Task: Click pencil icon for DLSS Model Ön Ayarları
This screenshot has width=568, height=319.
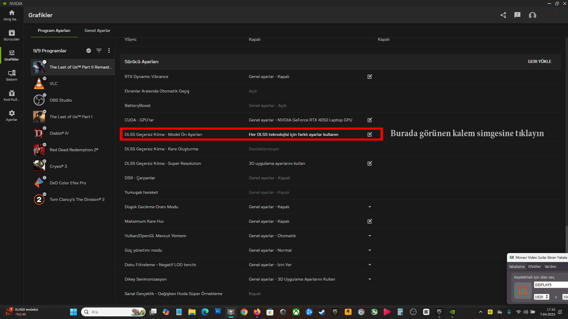Action: tap(369, 134)
